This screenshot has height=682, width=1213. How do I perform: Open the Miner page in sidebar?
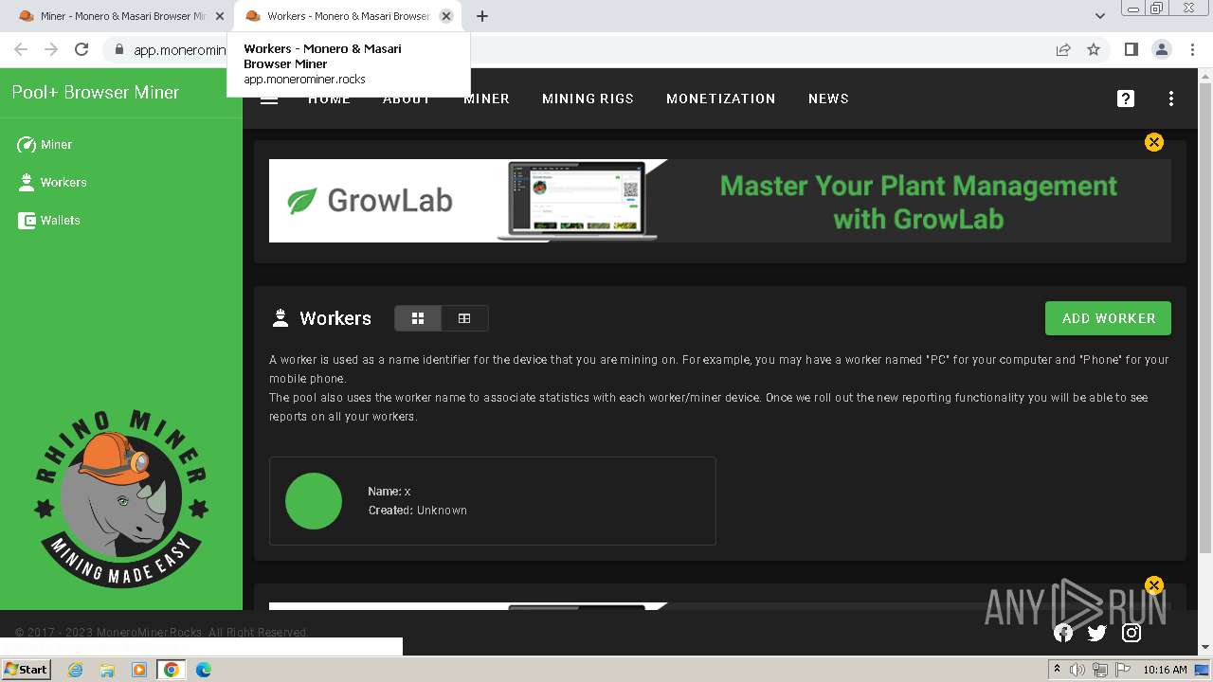45,144
